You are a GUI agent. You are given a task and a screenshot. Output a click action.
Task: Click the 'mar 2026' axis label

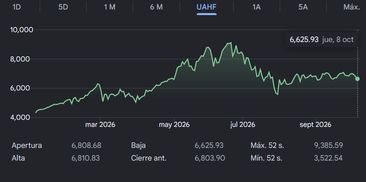[100, 124]
